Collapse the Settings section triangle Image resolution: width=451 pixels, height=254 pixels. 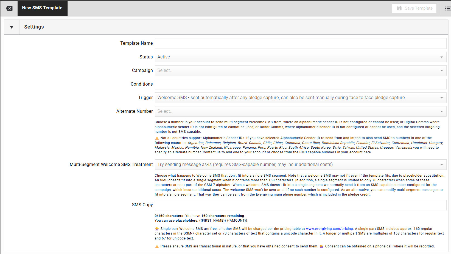click(12, 27)
